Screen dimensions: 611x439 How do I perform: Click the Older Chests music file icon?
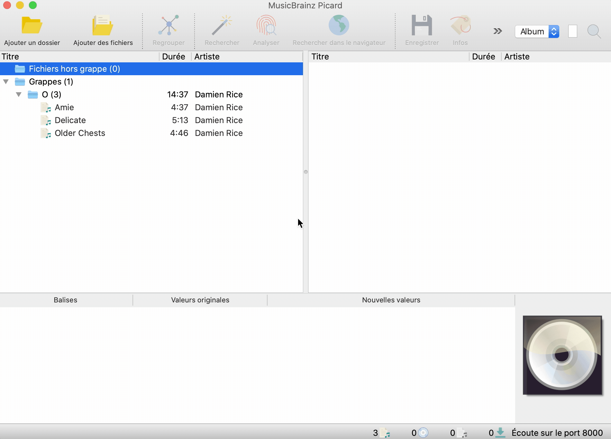46,133
